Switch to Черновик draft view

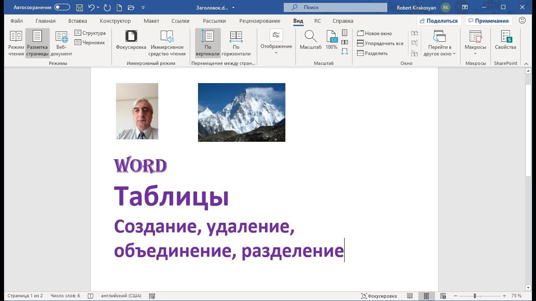point(90,42)
